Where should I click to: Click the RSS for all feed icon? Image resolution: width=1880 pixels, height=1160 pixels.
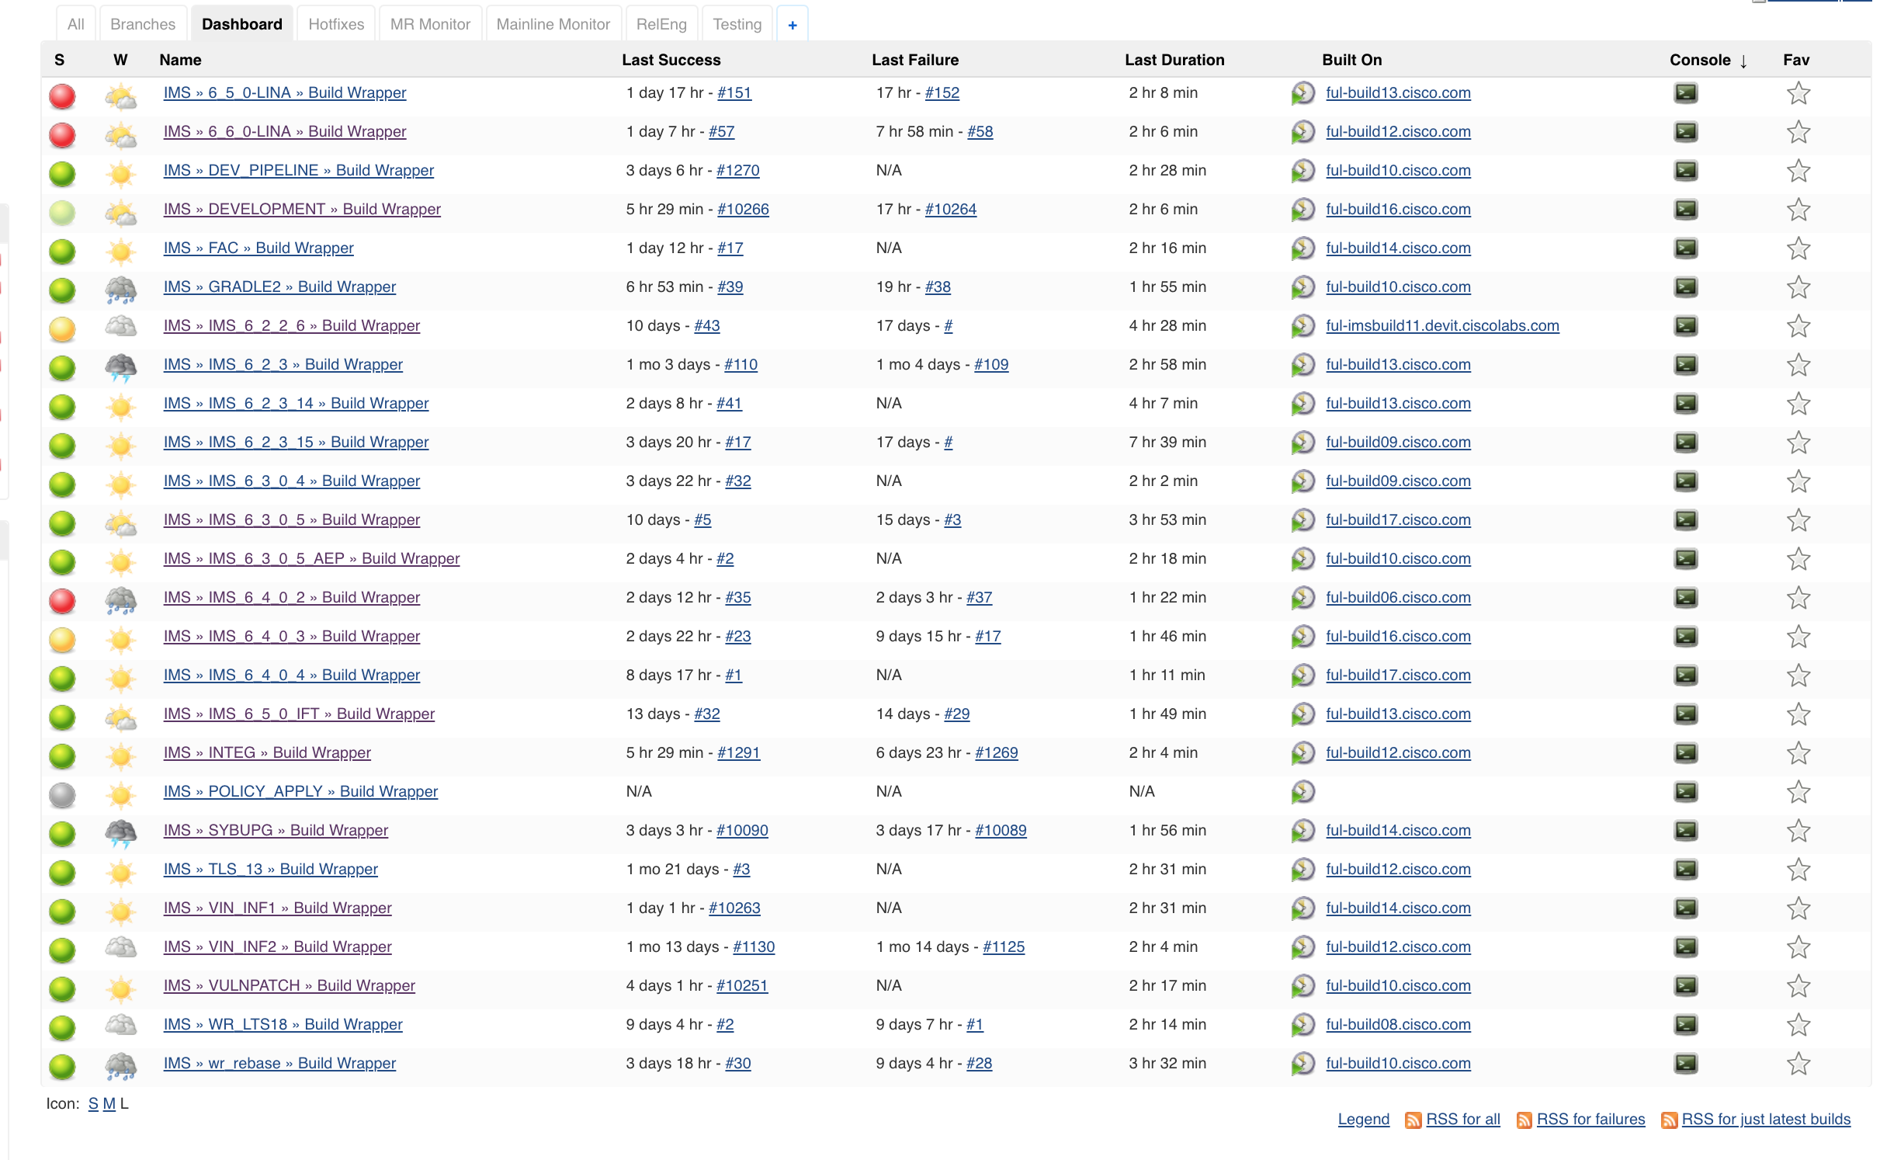(x=1413, y=1120)
